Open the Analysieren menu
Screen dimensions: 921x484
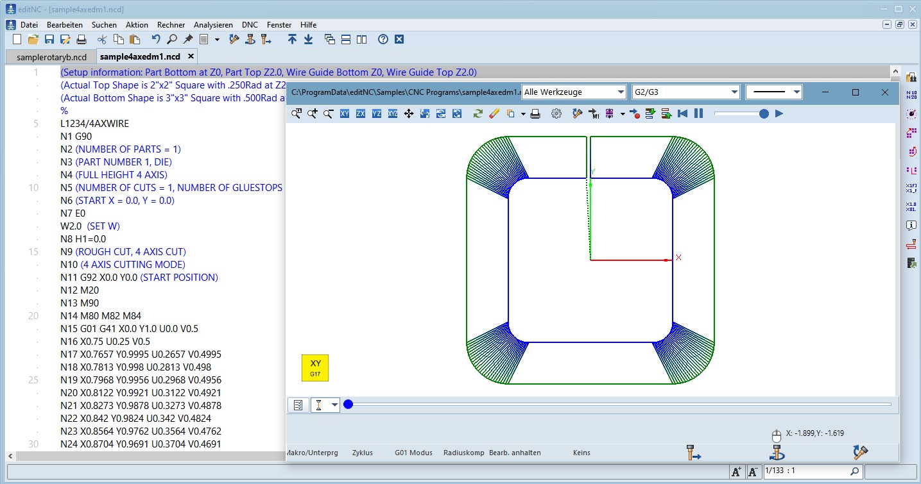coord(213,24)
